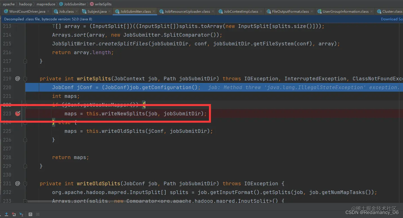Close the Job.class tab

(77, 12)
